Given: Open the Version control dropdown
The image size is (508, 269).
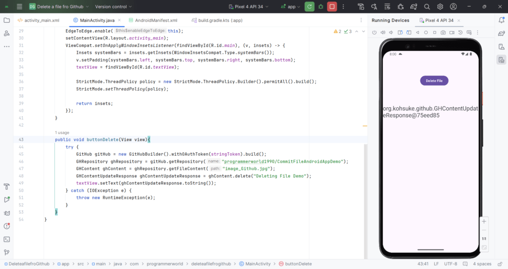Looking at the screenshot, I should tap(114, 6).
